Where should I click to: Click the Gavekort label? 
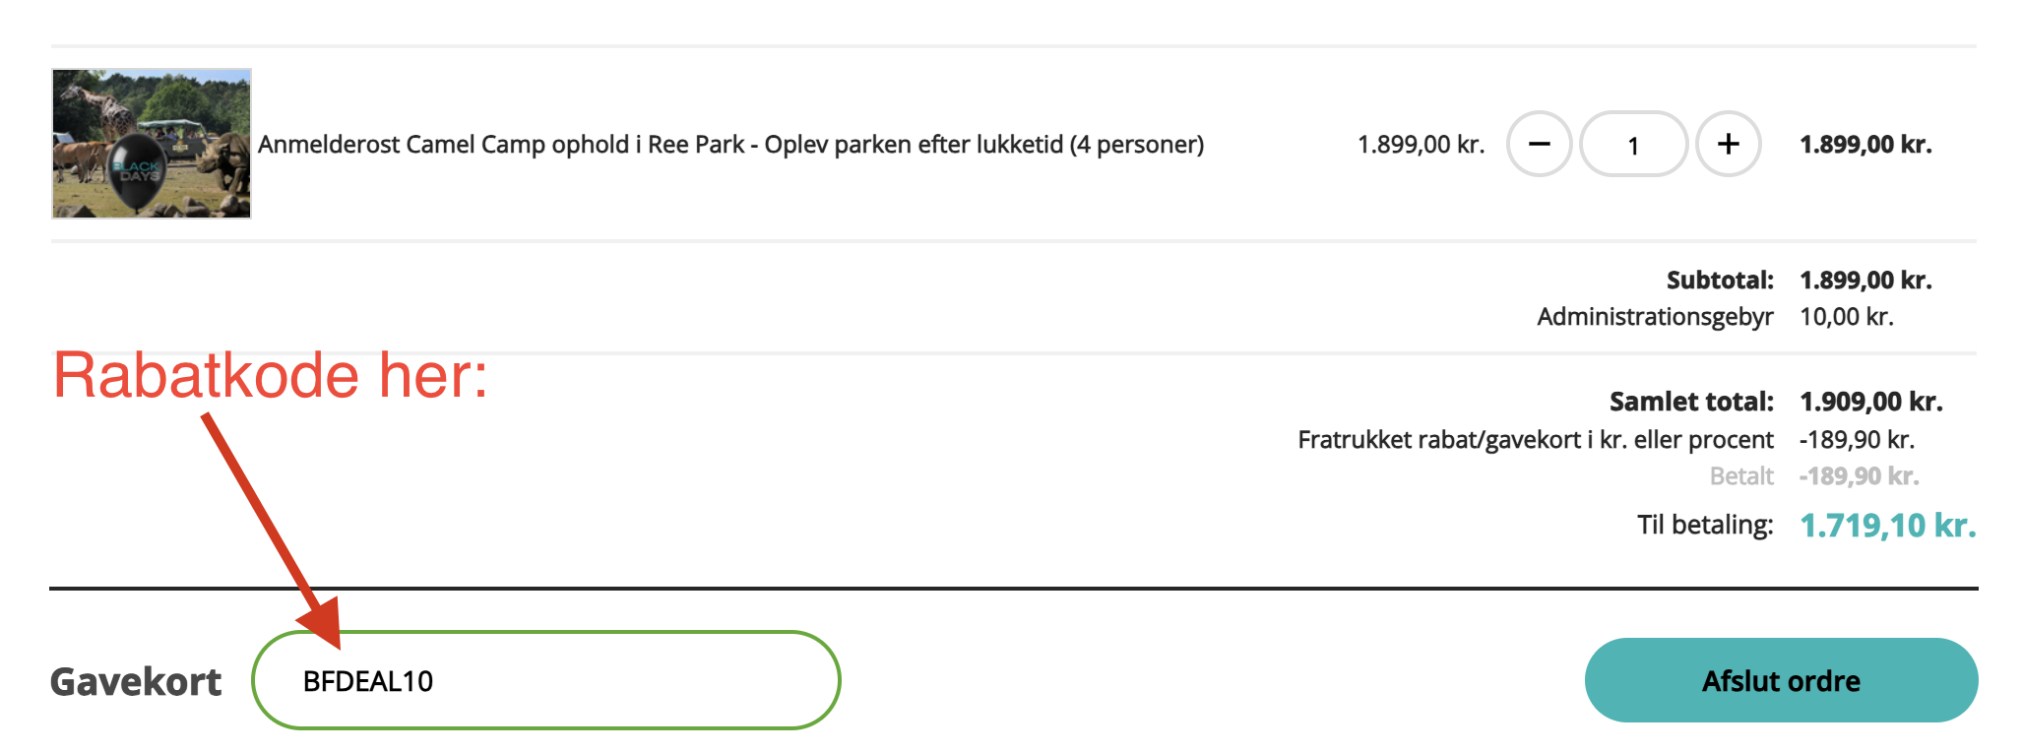(x=136, y=681)
